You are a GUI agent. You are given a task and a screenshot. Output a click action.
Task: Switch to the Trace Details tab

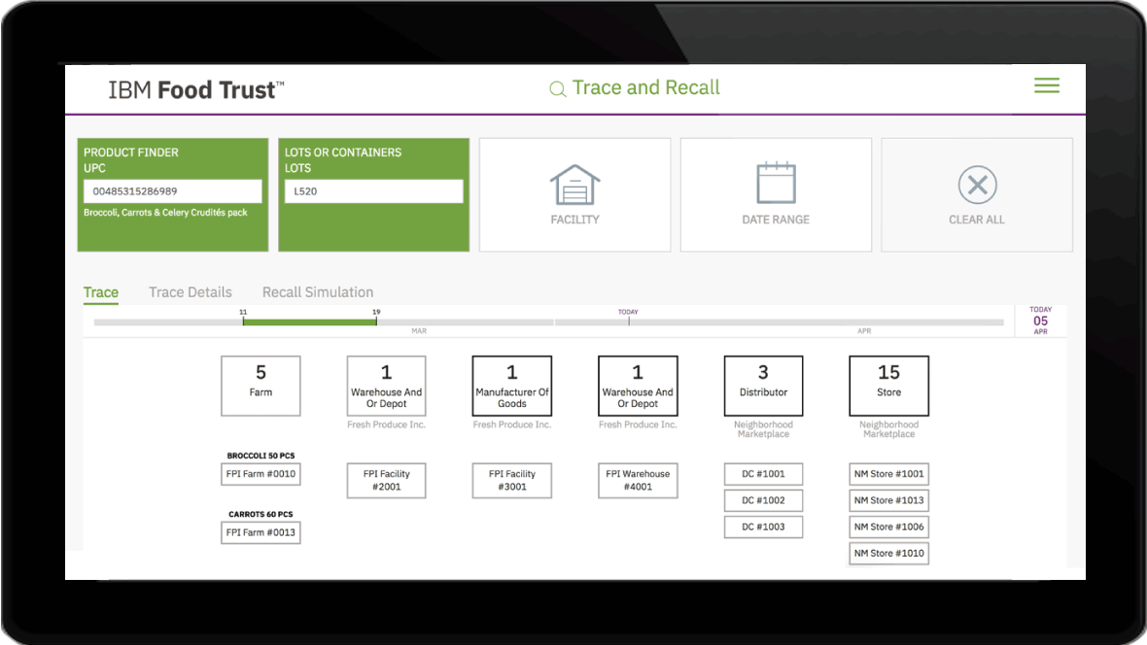pos(191,291)
